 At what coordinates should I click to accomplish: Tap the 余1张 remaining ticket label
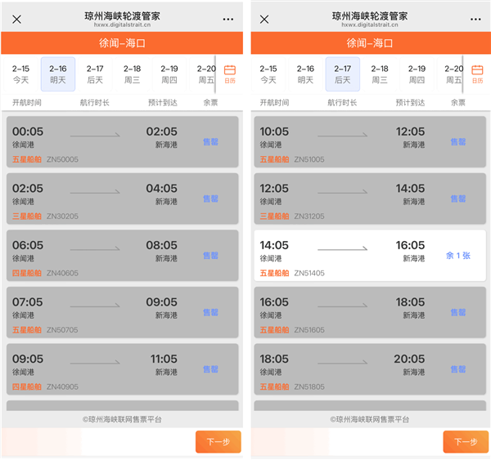tap(458, 256)
